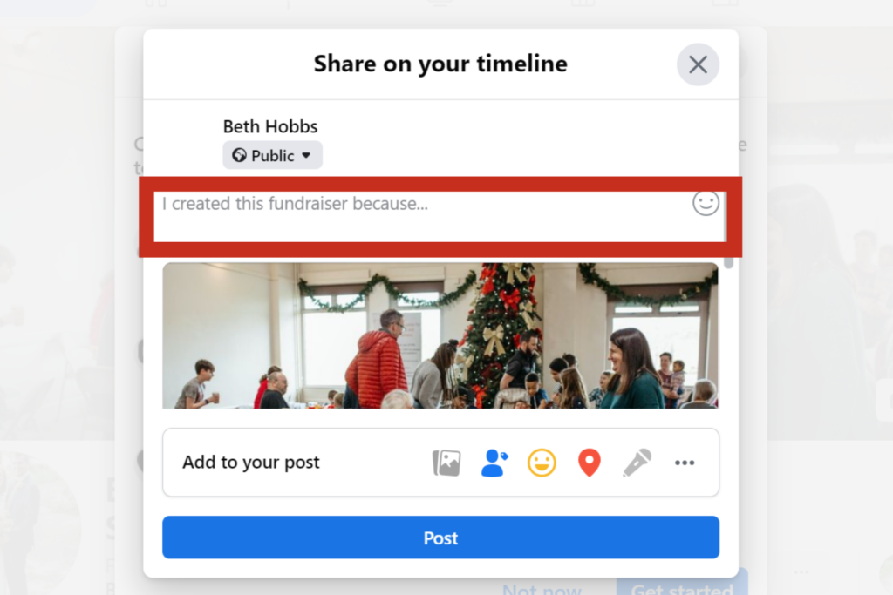This screenshot has height=595, width=893.
Task: Click the Christmas party fundraiser photo
Action: (440, 335)
